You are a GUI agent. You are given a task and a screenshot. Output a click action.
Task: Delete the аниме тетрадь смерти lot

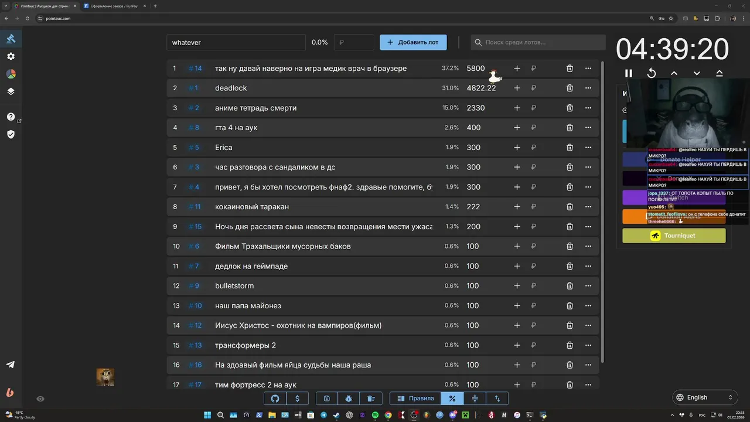tap(570, 108)
